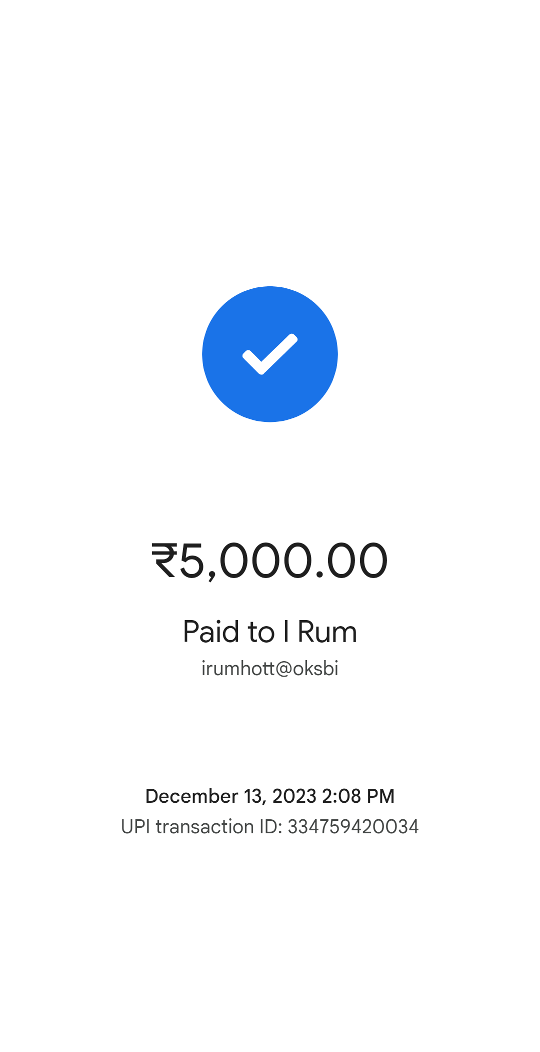Click the rupee currency symbol
This screenshot has width=540, height=1052.
[164, 561]
